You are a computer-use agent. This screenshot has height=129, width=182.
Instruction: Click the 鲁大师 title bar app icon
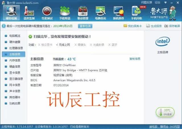pos(3,3)
